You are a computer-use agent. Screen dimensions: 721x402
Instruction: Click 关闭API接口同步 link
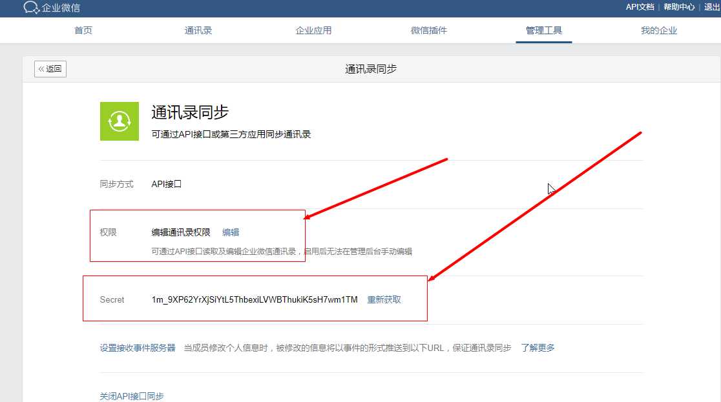point(132,396)
